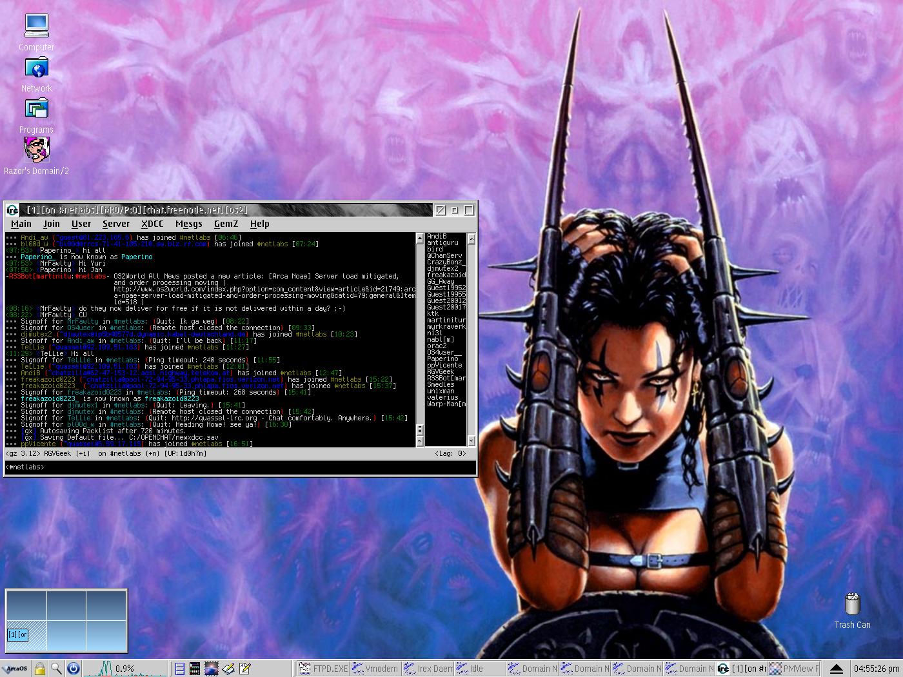This screenshot has width=903, height=677.
Task: Click the blue power shutdown icon
Action: [x=73, y=669]
